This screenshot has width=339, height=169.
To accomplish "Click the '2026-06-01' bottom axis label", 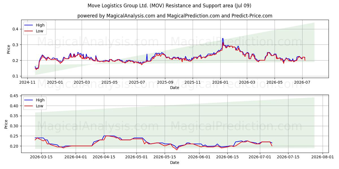I will 199,157.
